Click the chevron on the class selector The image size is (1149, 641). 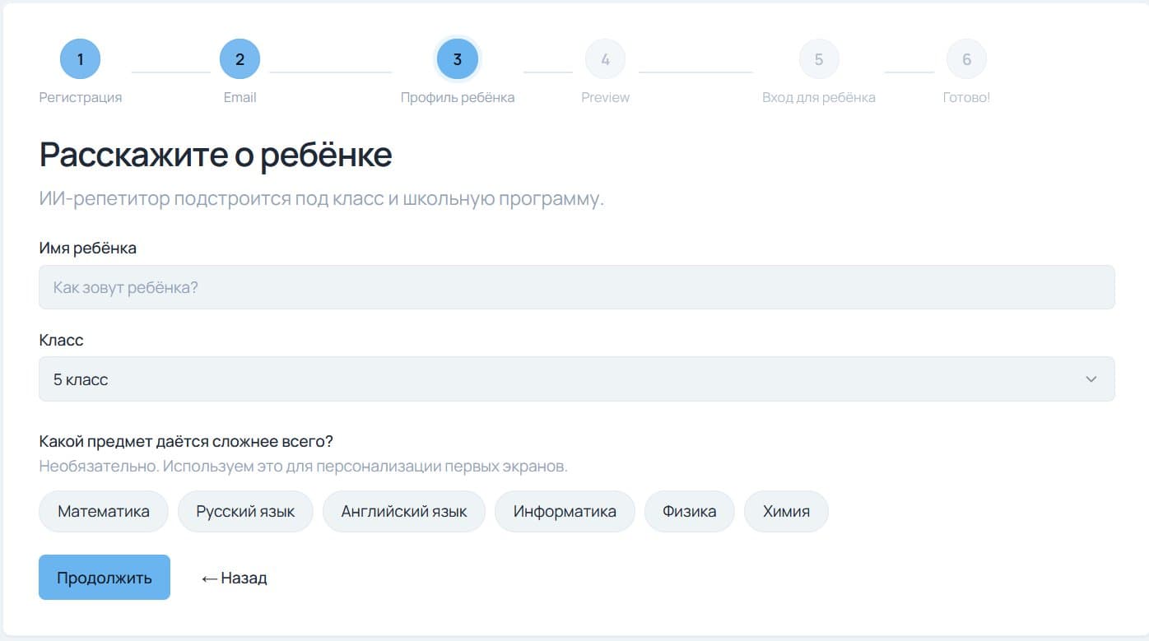click(x=1091, y=379)
